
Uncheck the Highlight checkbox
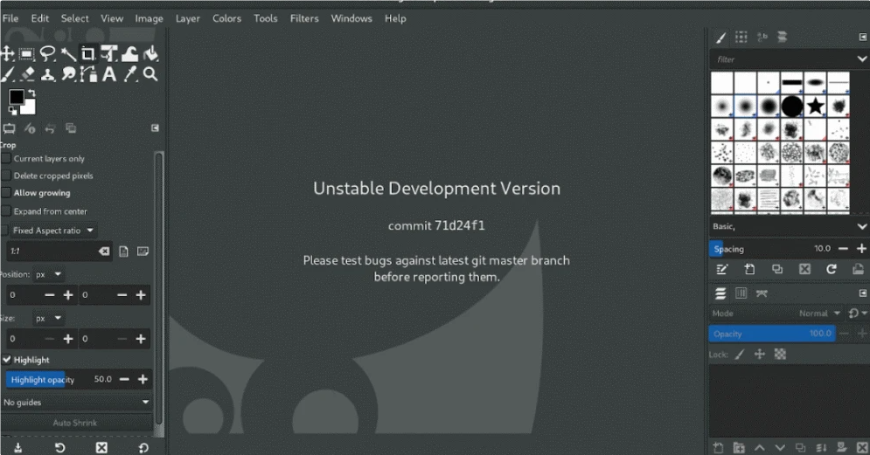coord(7,360)
